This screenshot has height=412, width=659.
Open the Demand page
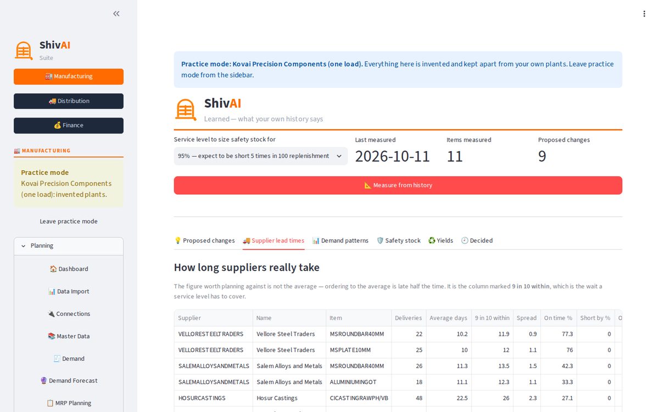coord(69,359)
